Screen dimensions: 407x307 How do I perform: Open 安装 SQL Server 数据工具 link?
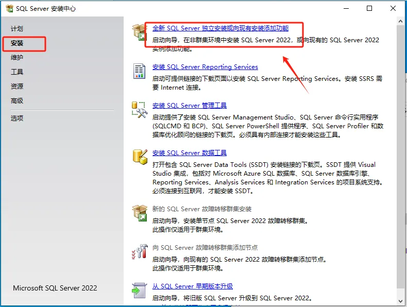pos(190,153)
